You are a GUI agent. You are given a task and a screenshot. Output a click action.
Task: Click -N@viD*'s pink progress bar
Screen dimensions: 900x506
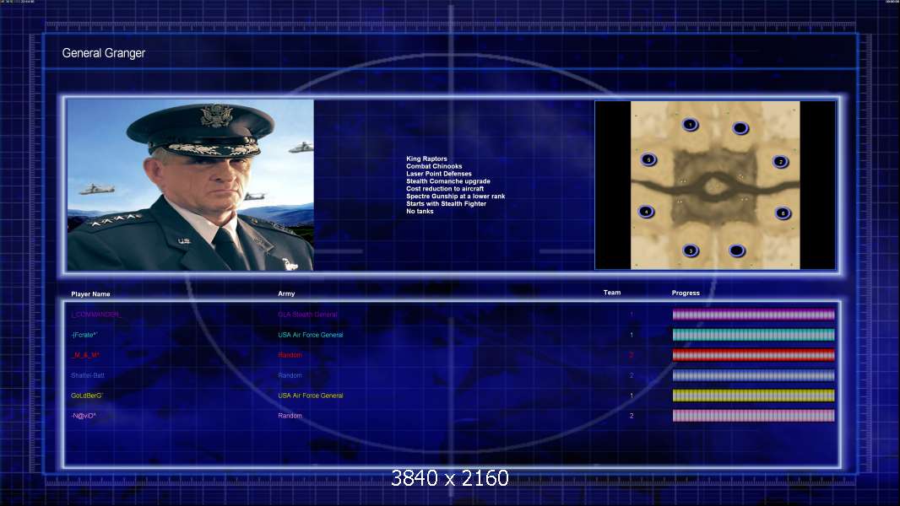pos(754,416)
